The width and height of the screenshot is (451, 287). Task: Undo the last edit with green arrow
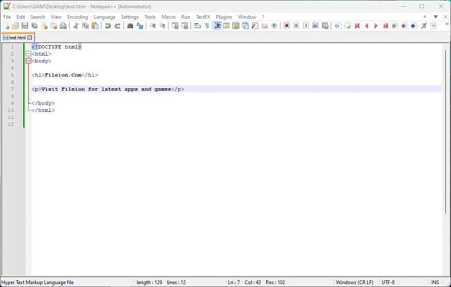108,26
